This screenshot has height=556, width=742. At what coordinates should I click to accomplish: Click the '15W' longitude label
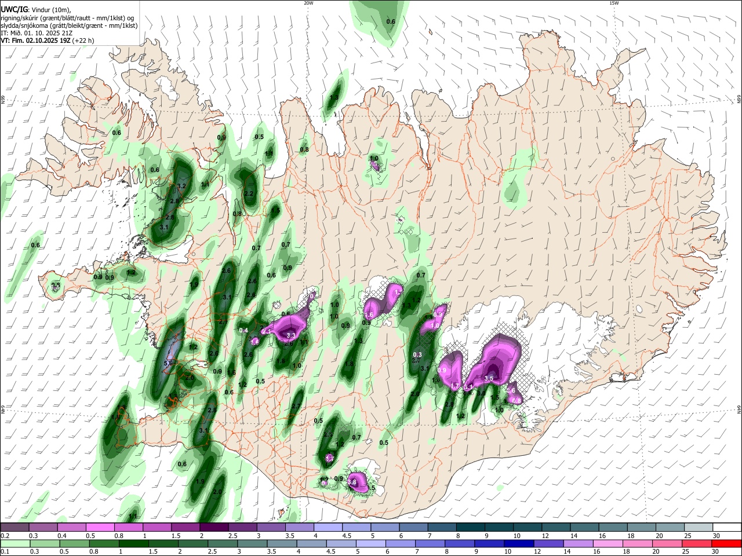pos(614,3)
